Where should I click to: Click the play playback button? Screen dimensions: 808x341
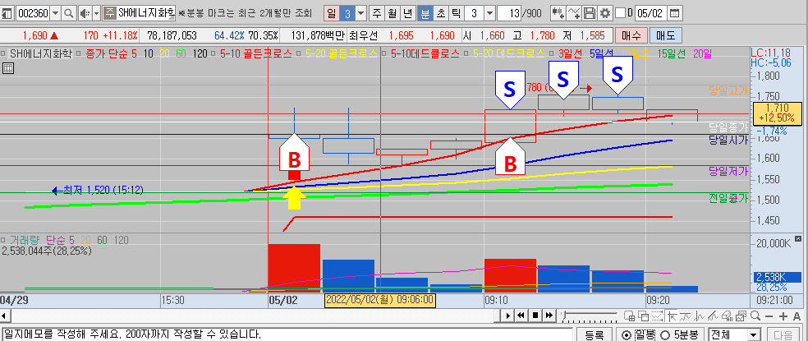507,316
